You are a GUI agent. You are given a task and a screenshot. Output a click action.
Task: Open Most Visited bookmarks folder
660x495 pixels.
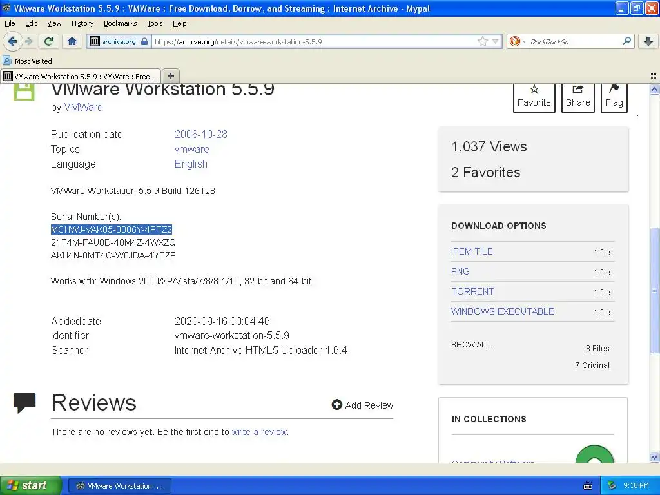point(28,61)
